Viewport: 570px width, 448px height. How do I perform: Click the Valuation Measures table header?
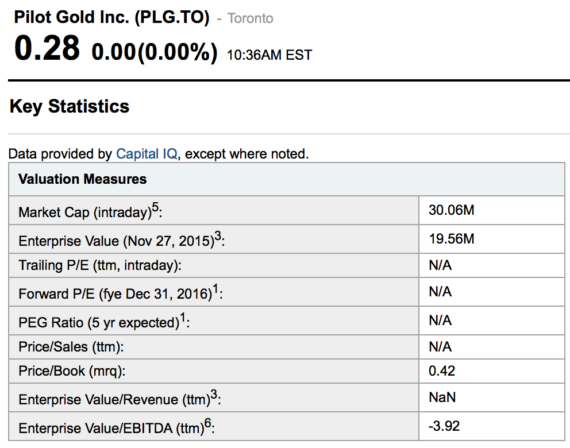pos(83,179)
